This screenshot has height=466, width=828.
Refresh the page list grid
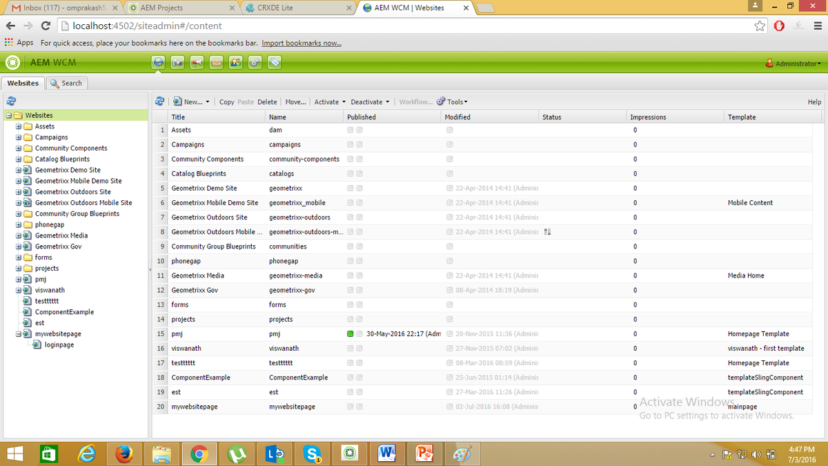coord(159,101)
